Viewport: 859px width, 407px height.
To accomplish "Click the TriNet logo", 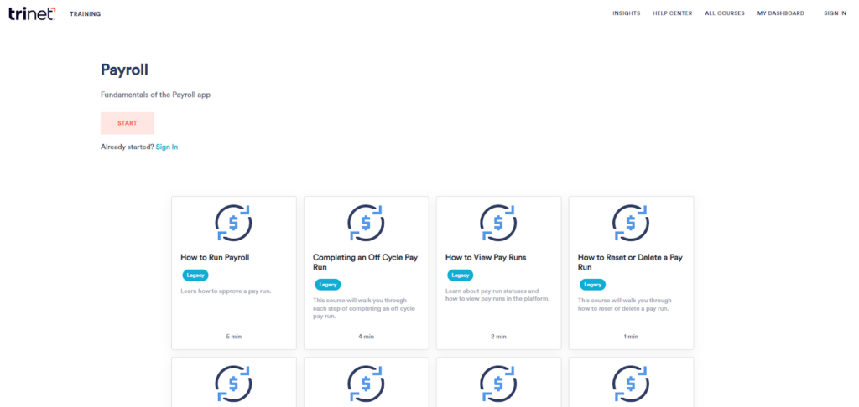I will pyautogui.click(x=32, y=13).
